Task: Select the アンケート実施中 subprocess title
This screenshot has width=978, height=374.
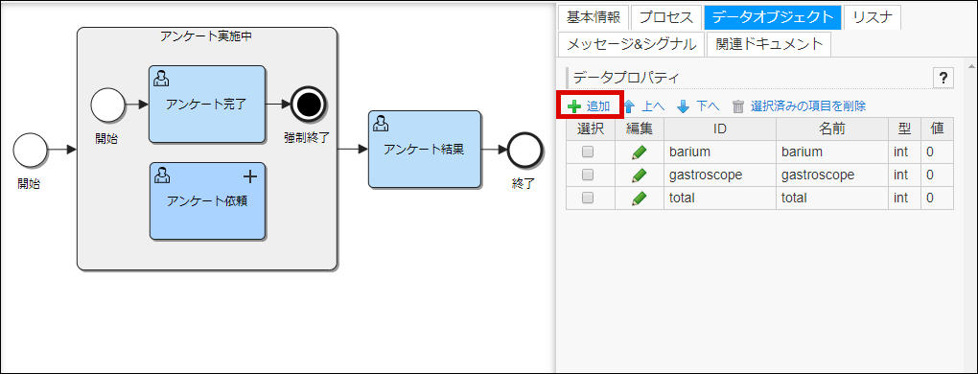Action: (206, 36)
